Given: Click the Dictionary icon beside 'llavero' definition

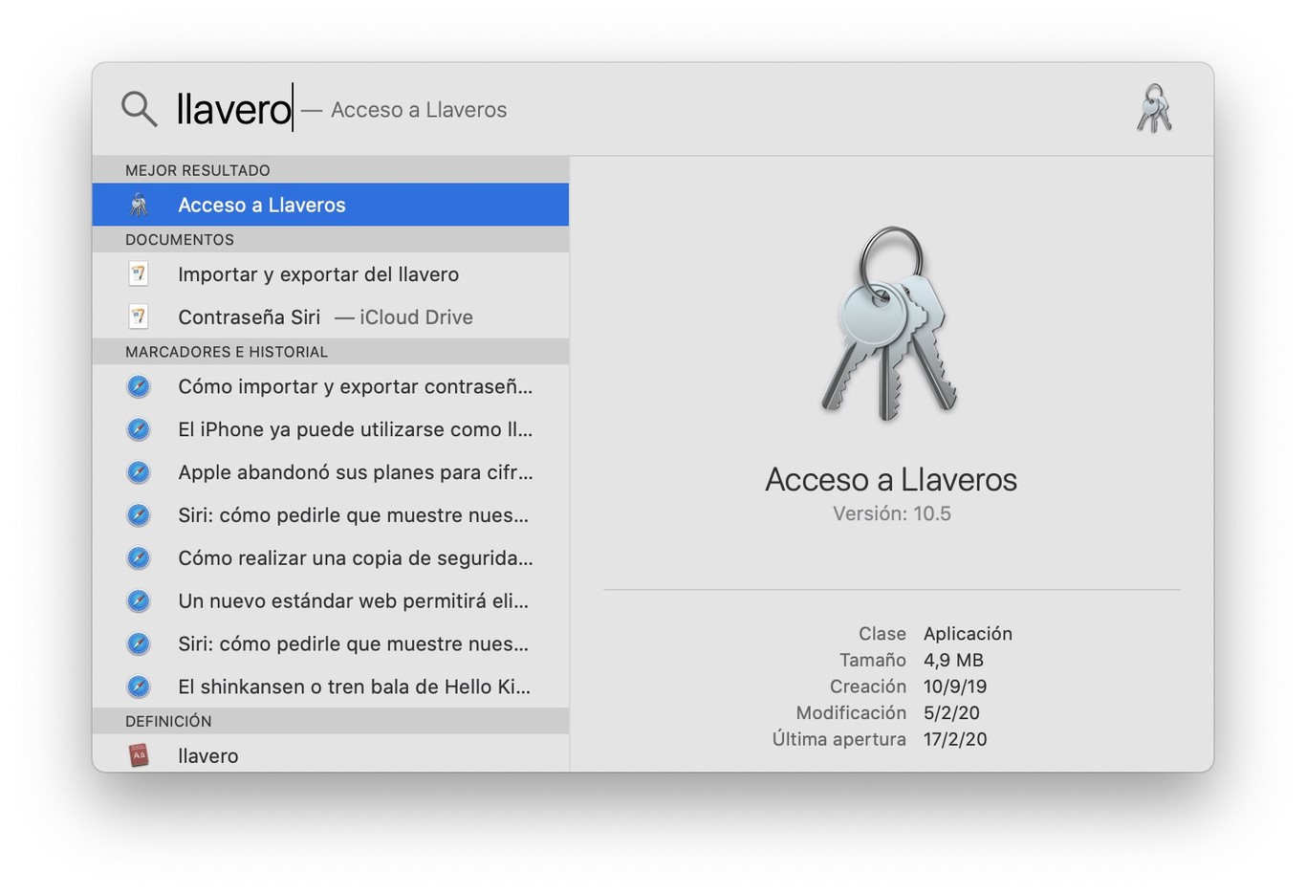Looking at the screenshot, I should (139, 755).
